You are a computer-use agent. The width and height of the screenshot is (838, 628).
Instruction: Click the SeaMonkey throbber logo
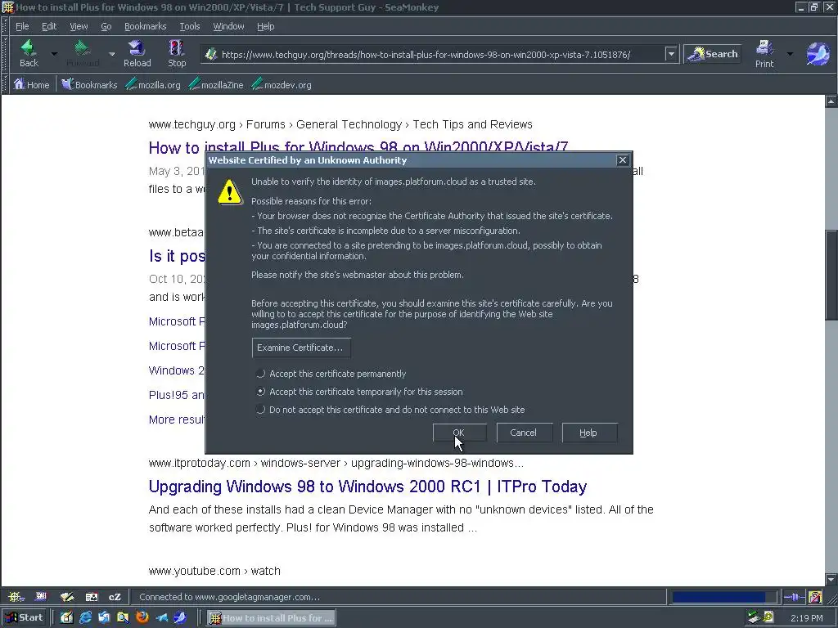click(818, 54)
